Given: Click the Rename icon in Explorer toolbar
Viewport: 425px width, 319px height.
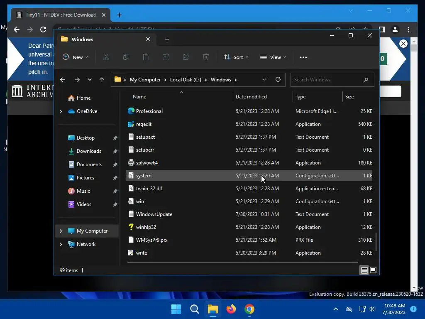Looking at the screenshot, I should (x=166, y=57).
